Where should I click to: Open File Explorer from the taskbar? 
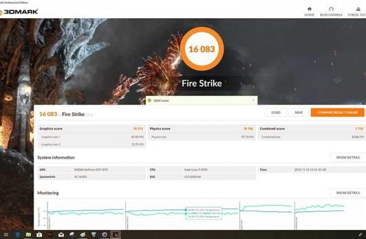pos(28,235)
